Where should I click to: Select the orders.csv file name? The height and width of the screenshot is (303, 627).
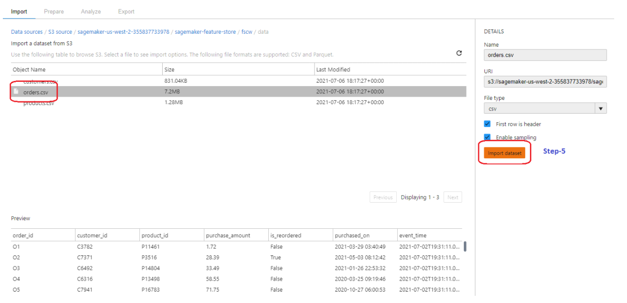coord(36,92)
